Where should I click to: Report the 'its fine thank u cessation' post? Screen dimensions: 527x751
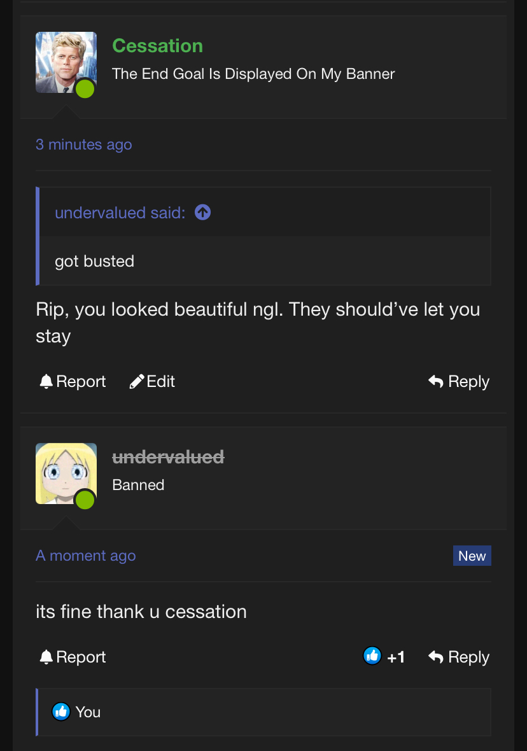click(x=73, y=657)
